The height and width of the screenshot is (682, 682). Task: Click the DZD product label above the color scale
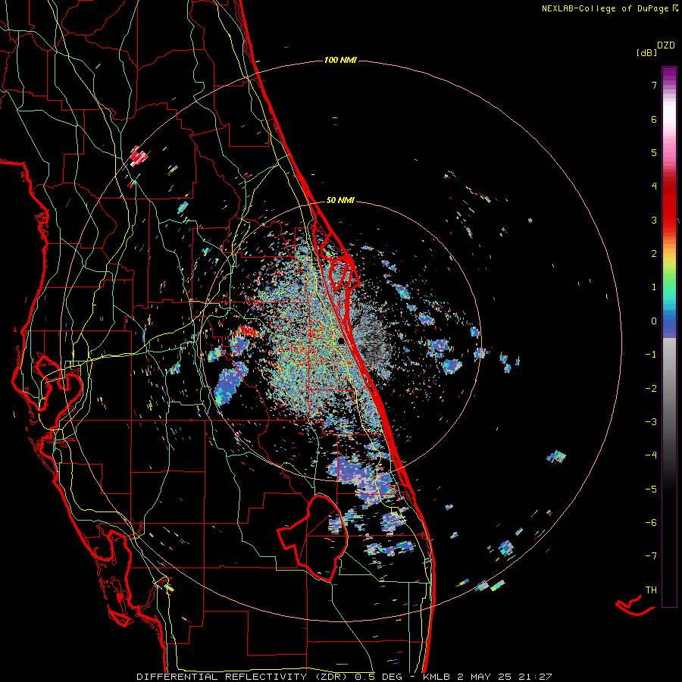pos(666,45)
